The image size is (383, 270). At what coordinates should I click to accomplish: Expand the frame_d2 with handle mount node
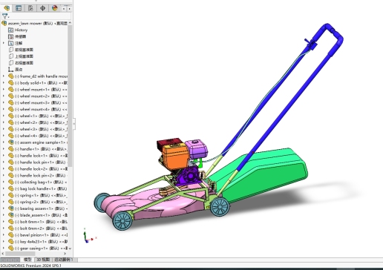pos(4,76)
